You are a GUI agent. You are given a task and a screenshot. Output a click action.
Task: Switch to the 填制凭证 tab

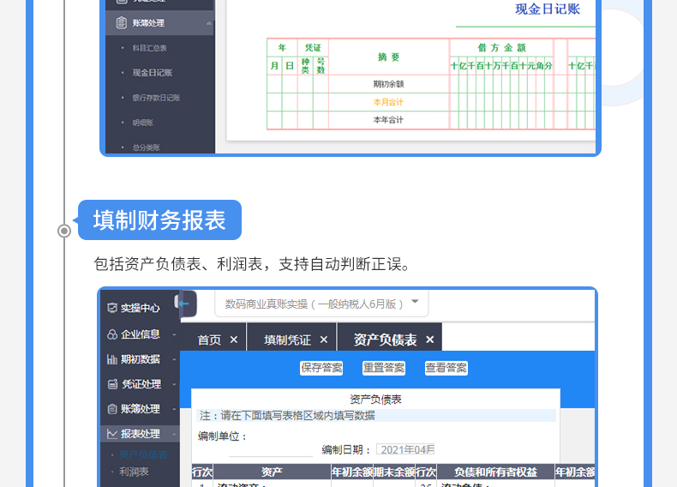click(287, 340)
